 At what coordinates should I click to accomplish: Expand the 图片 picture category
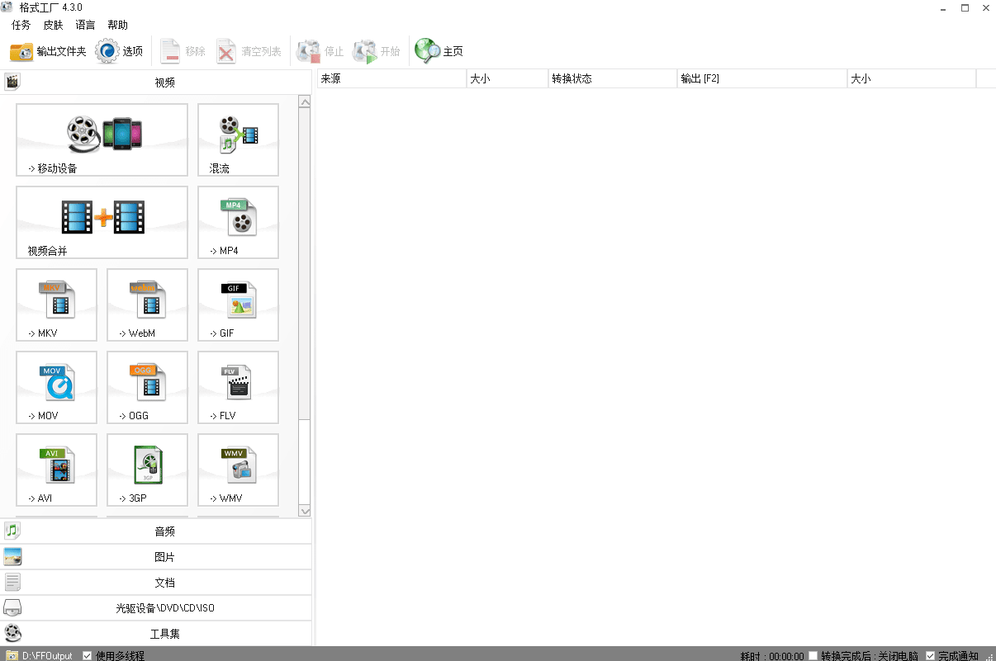[156, 556]
